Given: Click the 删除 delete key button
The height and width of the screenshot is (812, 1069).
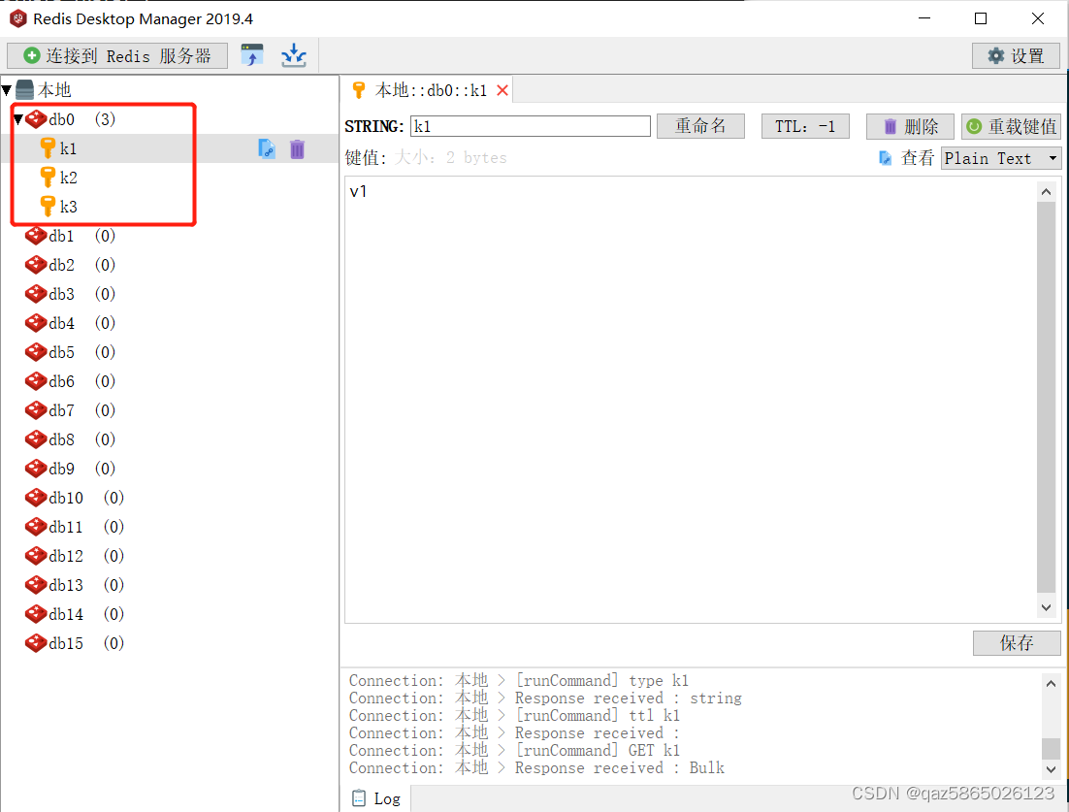Looking at the screenshot, I should [x=910, y=126].
